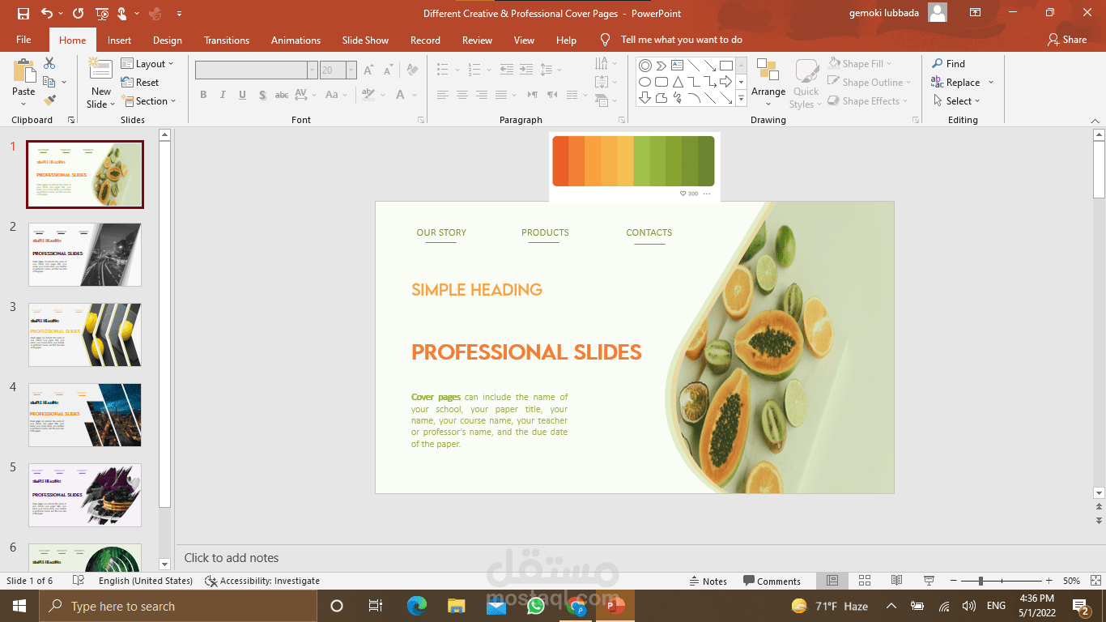Switch to Reading View icon

(896, 581)
